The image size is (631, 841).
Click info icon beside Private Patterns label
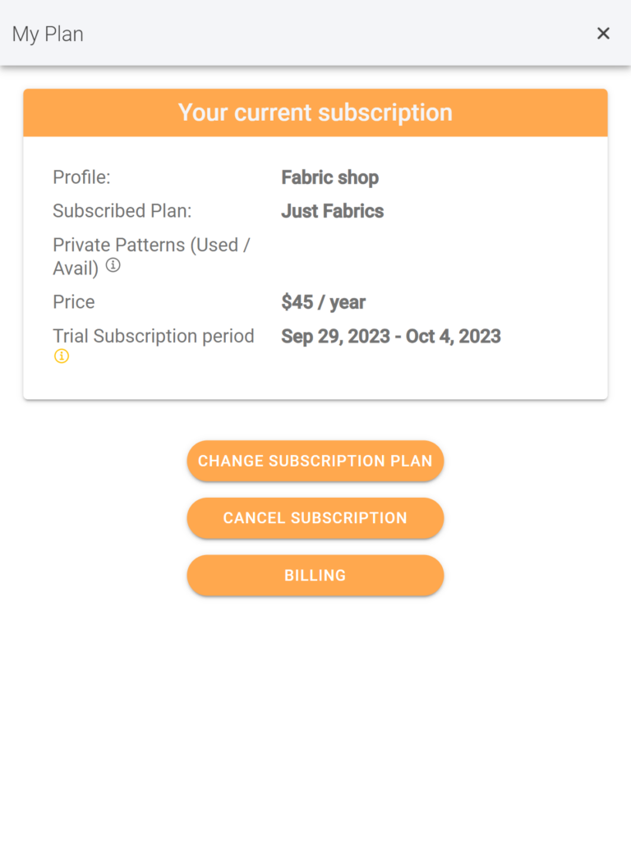pos(113,265)
